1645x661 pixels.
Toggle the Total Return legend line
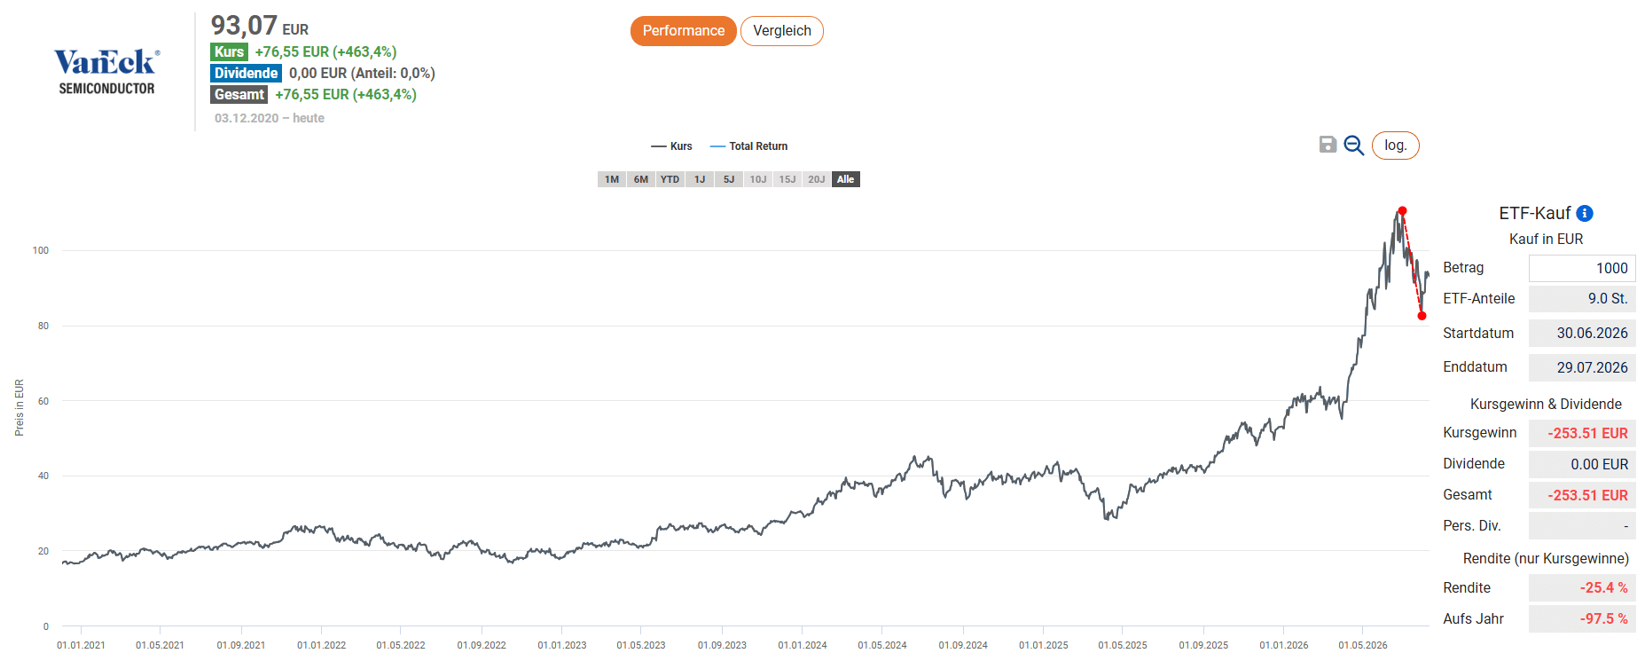749,146
